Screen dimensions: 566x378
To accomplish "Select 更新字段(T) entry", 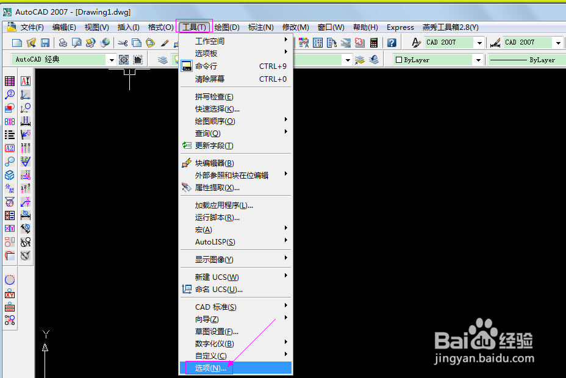I will coord(236,146).
